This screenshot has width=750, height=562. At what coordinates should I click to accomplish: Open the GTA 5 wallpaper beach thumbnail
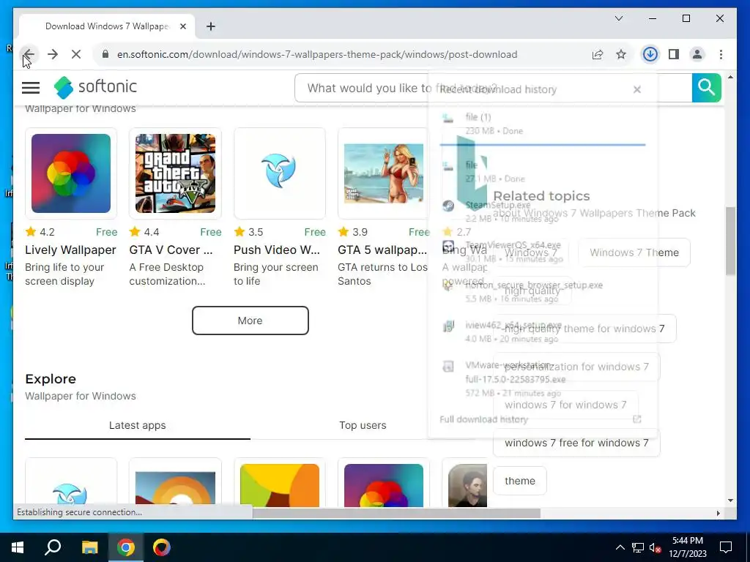(x=384, y=173)
